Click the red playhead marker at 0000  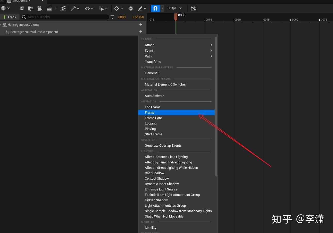176,16
